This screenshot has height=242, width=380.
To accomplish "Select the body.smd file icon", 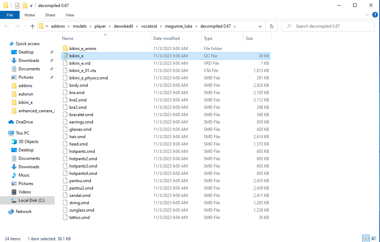I will (x=65, y=85).
